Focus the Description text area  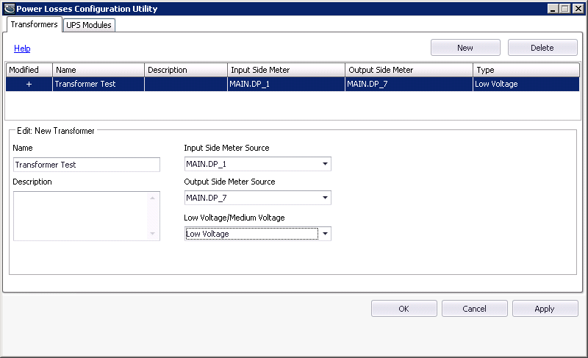tap(81, 216)
